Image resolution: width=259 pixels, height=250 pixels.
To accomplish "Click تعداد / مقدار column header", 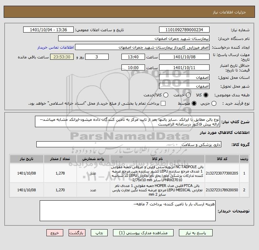I will coord(60,159).
